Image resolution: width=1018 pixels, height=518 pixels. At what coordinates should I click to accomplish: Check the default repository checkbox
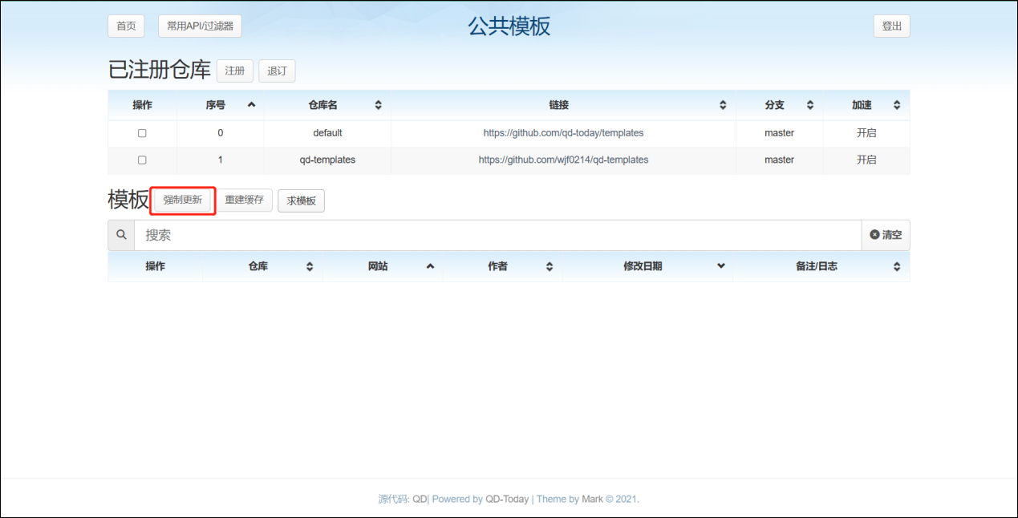142,133
